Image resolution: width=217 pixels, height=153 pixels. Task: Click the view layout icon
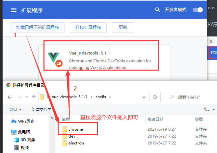[x=207, y=109]
